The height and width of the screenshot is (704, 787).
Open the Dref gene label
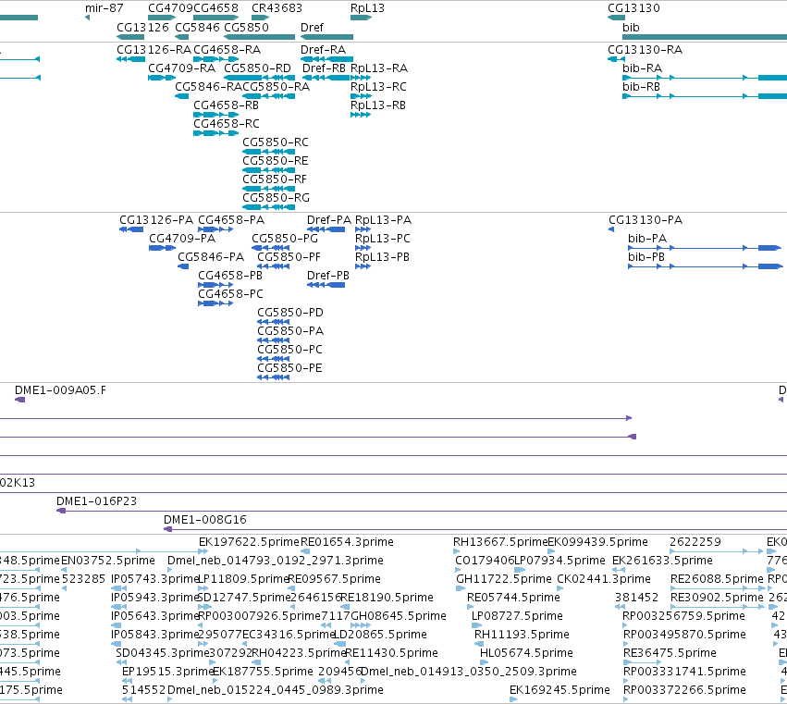pyautogui.click(x=312, y=27)
